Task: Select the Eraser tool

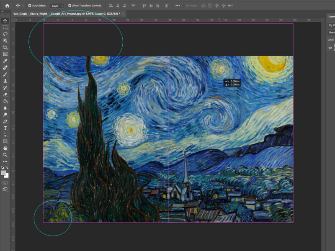Action: [5, 95]
